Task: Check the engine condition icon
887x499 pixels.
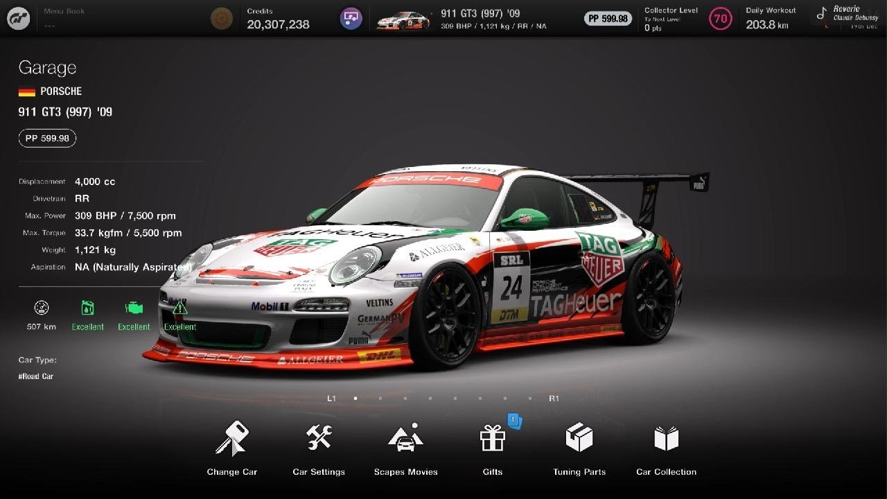Action: (x=134, y=308)
